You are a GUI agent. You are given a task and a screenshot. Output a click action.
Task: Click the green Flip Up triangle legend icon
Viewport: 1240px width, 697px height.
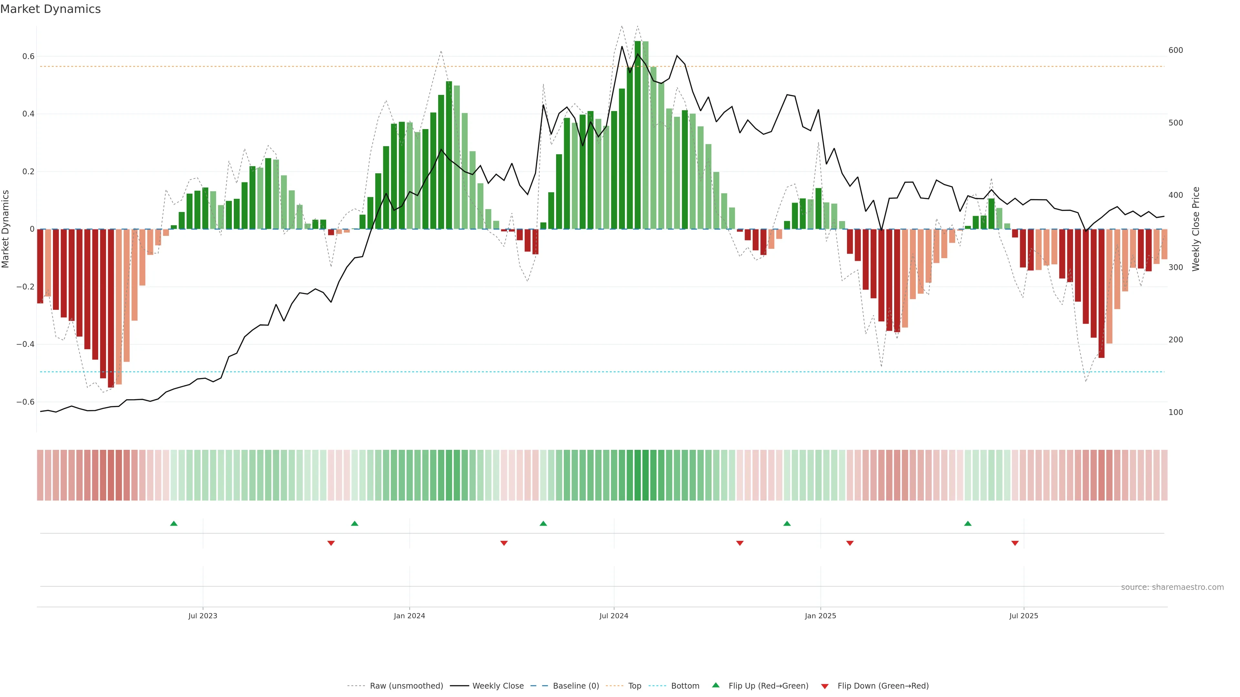[715, 685]
